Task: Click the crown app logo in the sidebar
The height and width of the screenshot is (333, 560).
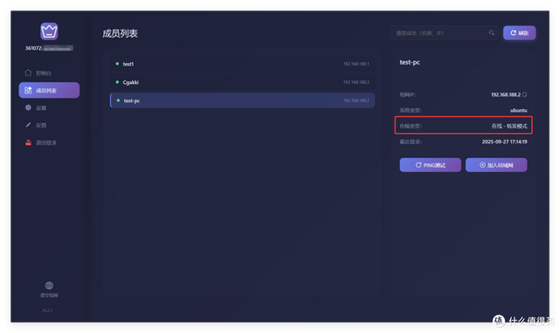Action: [x=49, y=31]
